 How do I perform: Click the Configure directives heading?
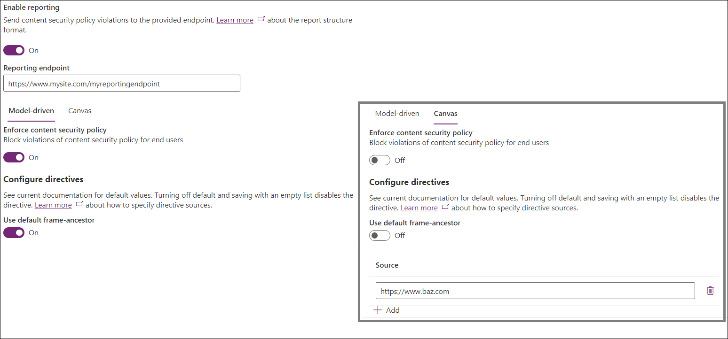(x=43, y=179)
